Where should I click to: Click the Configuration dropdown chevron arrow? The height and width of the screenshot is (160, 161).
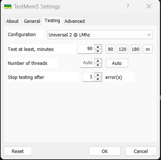[149, 35]
